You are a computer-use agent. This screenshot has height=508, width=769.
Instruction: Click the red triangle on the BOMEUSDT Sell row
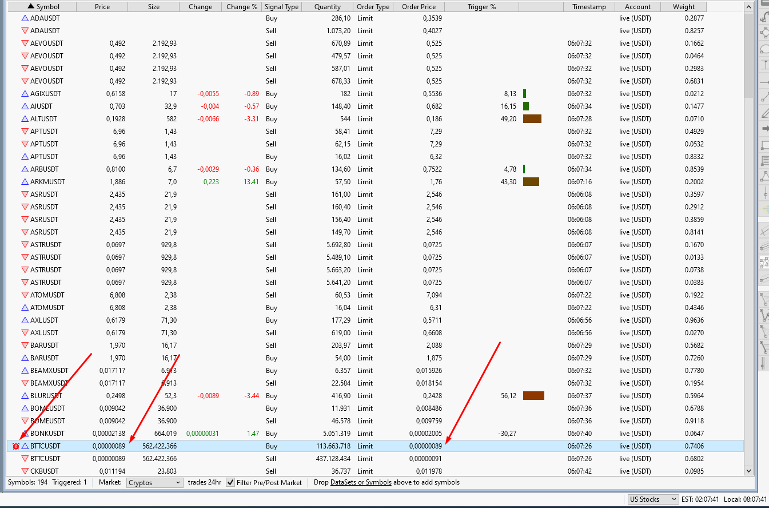click(x=25, y=421)
